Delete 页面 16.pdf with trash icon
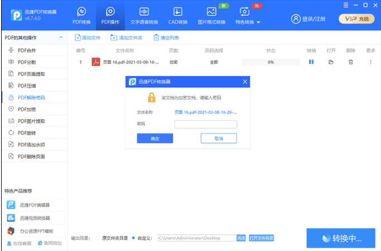The height and width of the screenshot is (251, 381). point(351,62)
